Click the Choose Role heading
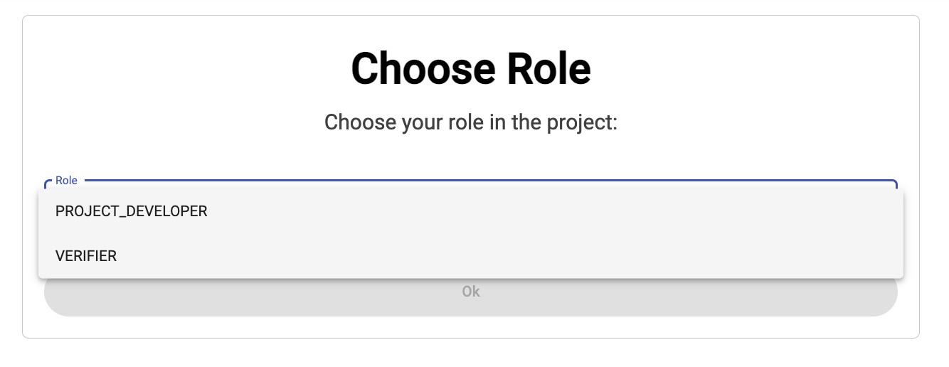Viewport: 949px width, 367px height. pos(471,69)
